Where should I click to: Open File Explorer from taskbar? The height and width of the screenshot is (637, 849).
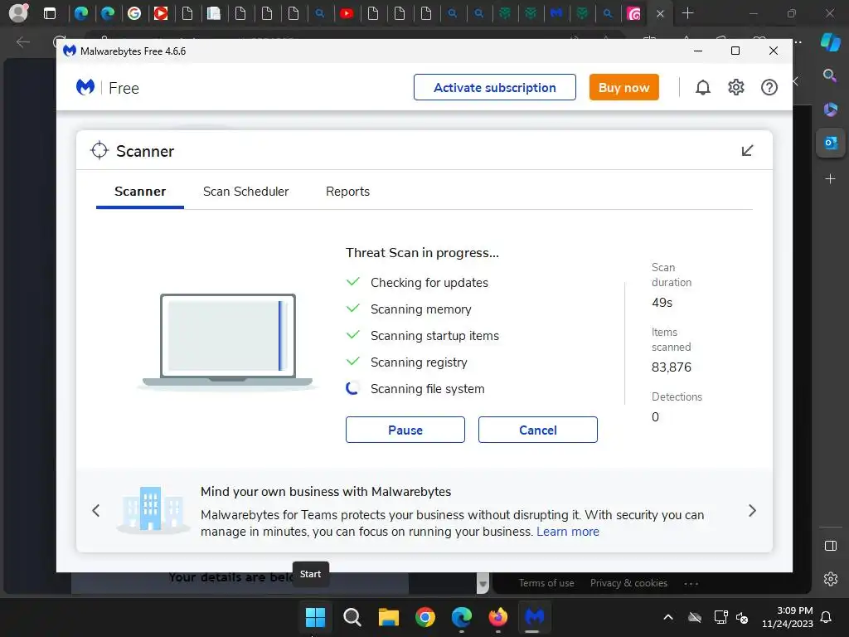click(x=389, y=616)
